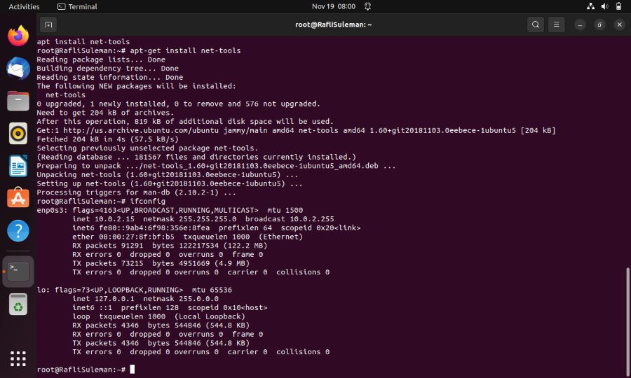
Task: Open LibreOffice Writer from dock
Action: coord(18,165)
